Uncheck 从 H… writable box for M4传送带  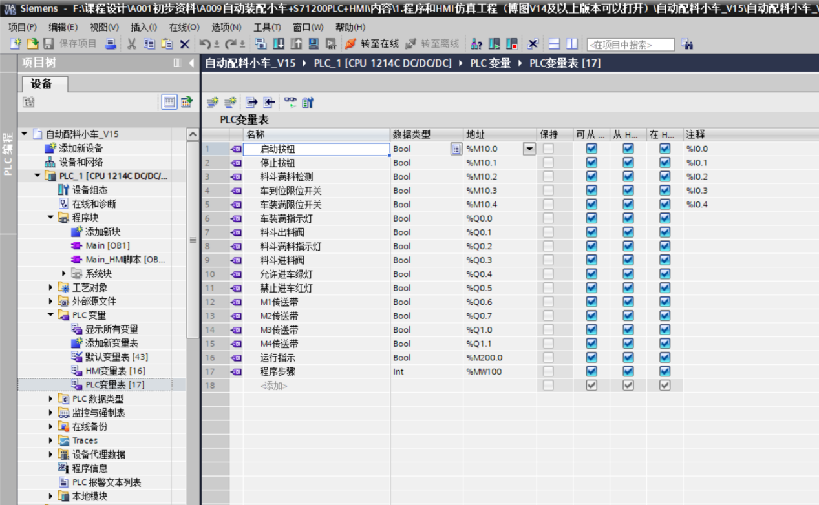[628, 344]
